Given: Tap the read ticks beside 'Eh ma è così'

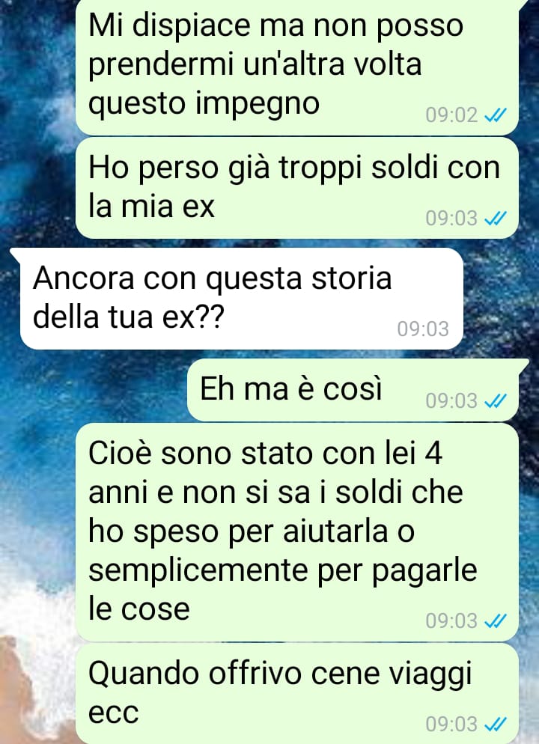Looking at the screenshot, I should point(496,401).
